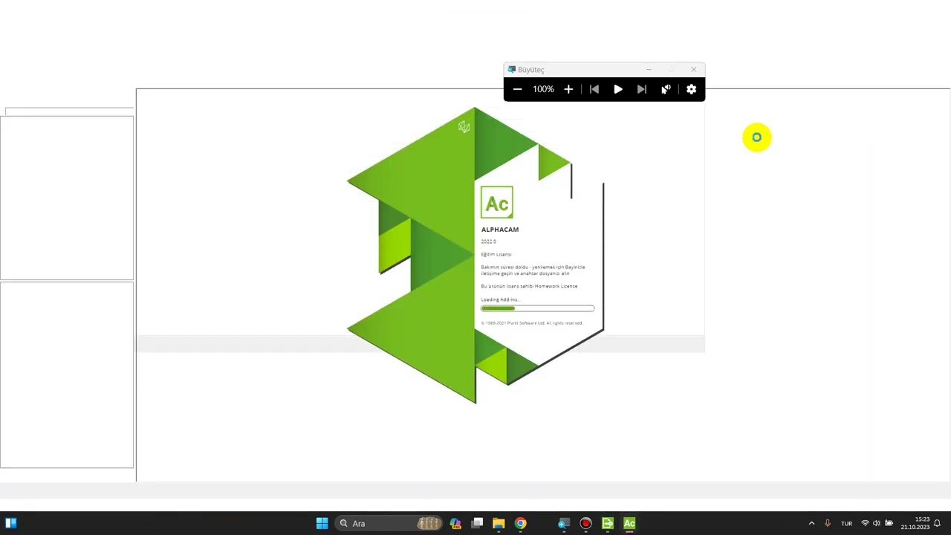This screenshot has height=535, width=951.
Task: Open the clock and date 15:23
Action: 915,523
